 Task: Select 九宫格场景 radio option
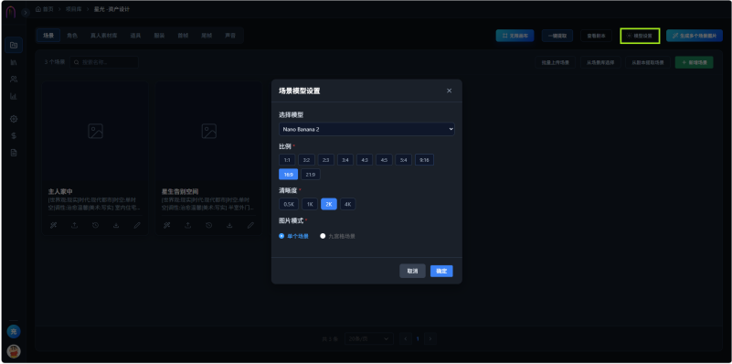point(337,236)
